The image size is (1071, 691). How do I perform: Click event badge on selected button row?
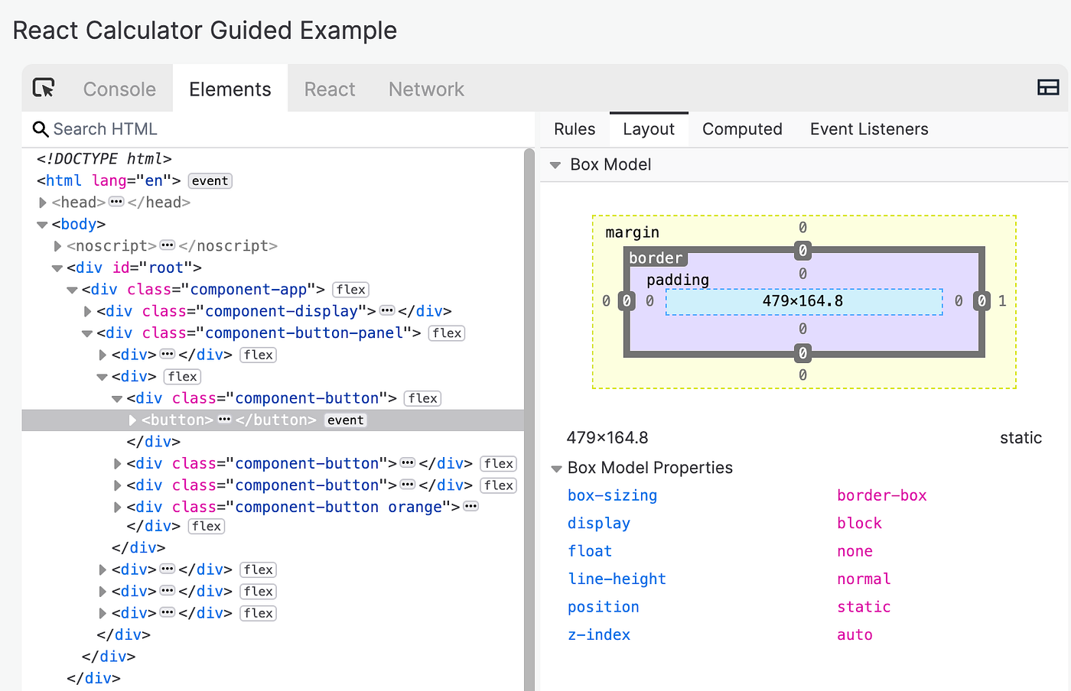coord(345,420)
